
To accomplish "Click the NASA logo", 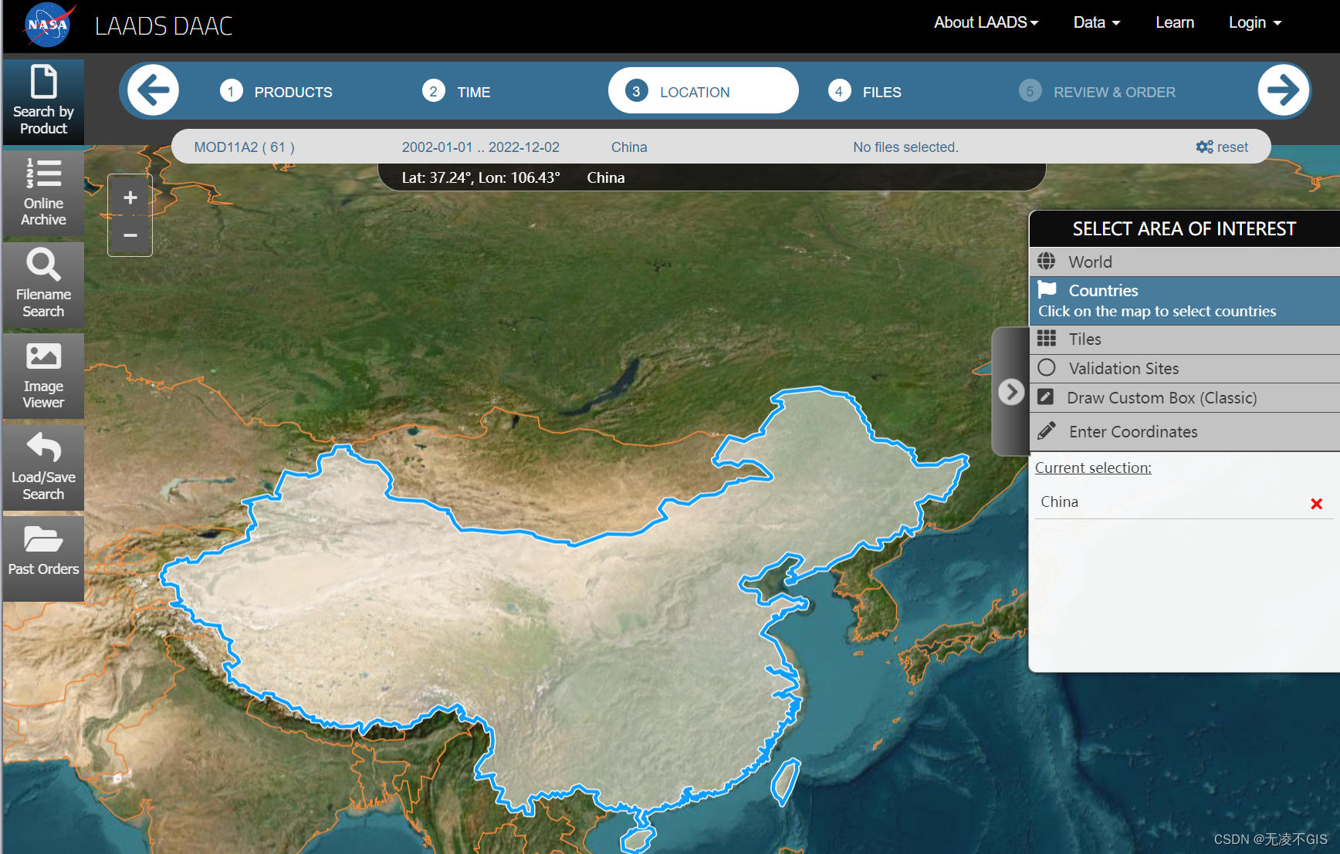I will point(49,25).
